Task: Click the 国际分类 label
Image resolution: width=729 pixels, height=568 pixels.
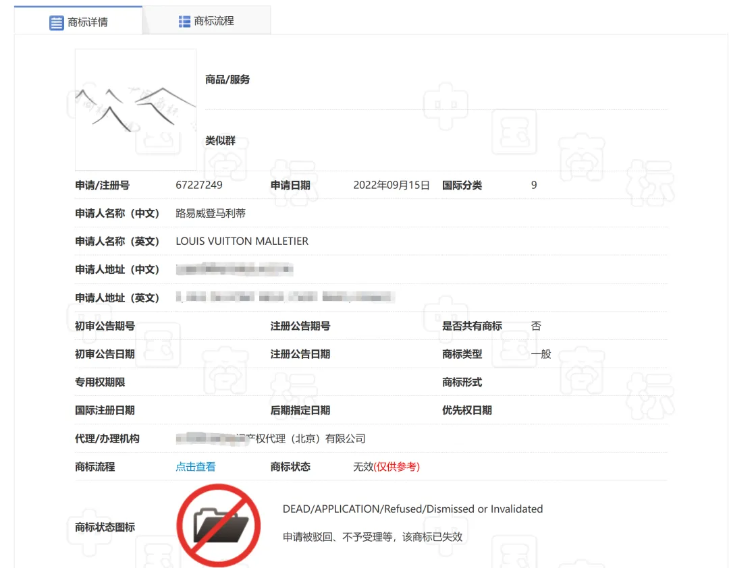Action: (x=462, y=185)
